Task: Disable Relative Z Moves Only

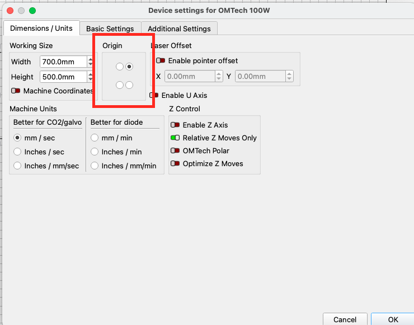Action: (175, 138)
